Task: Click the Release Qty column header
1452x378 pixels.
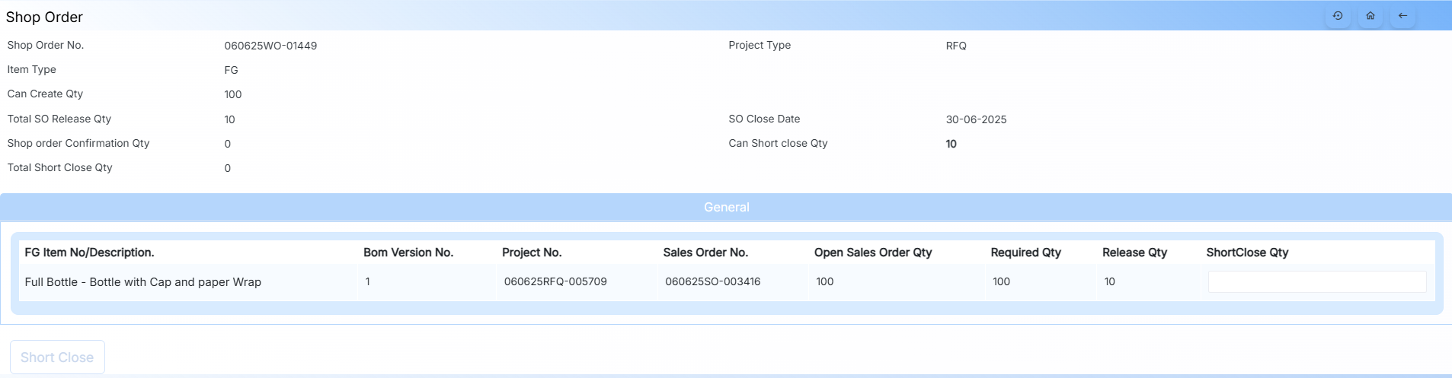Action: [1134, 253]
